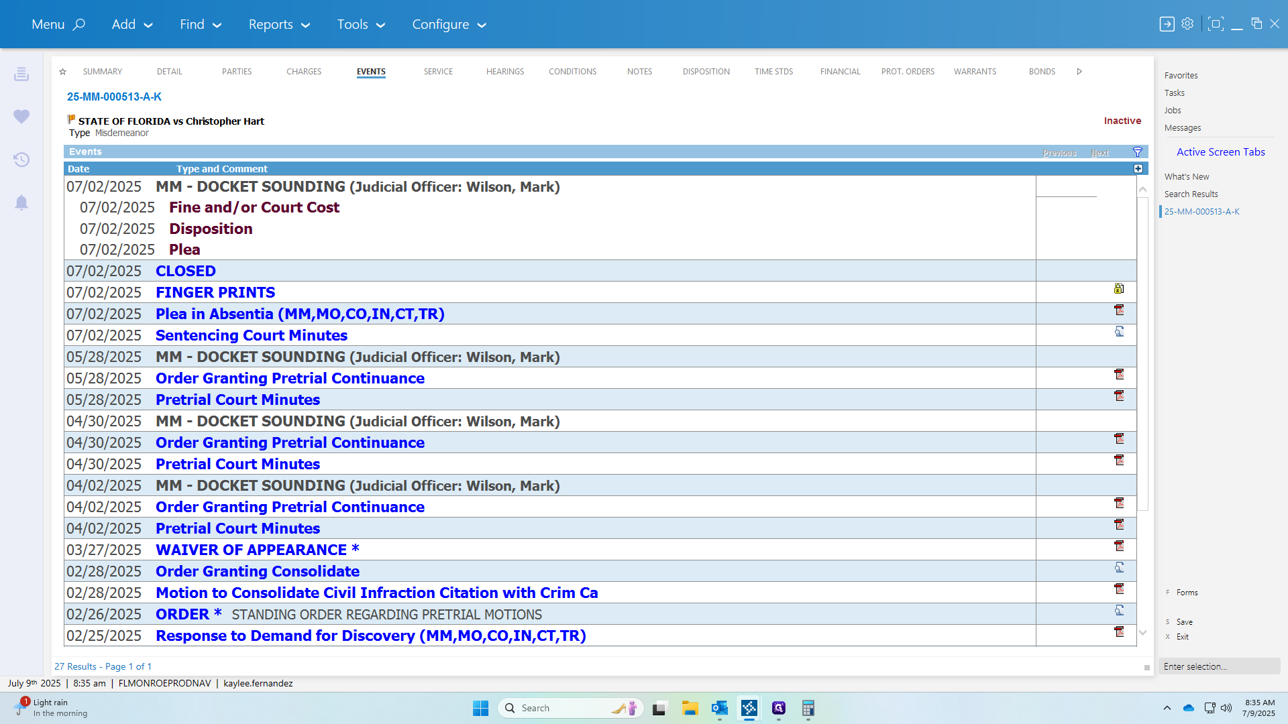This screenshot has width=1288, height=724.
Task: Open the CLOSED event link
Action: click(x=186, y=271)
